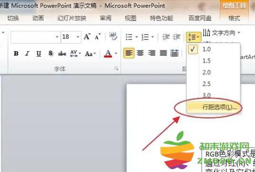Select line spacing 3.0
This screenshot has width=255, height=172.
[213, 95]
